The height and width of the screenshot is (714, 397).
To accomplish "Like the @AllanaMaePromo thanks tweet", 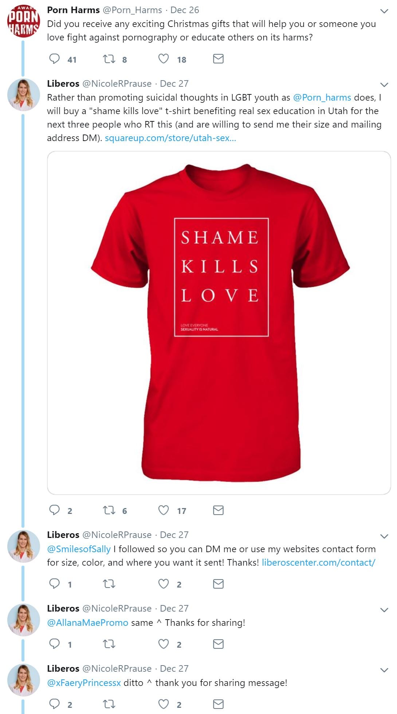I will pos(164,644).
